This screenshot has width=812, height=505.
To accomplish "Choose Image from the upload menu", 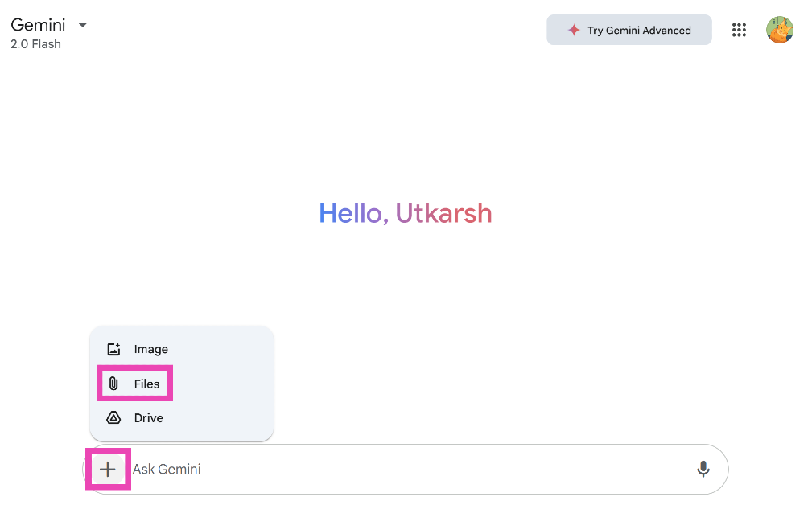I will [x=151, y=349].
